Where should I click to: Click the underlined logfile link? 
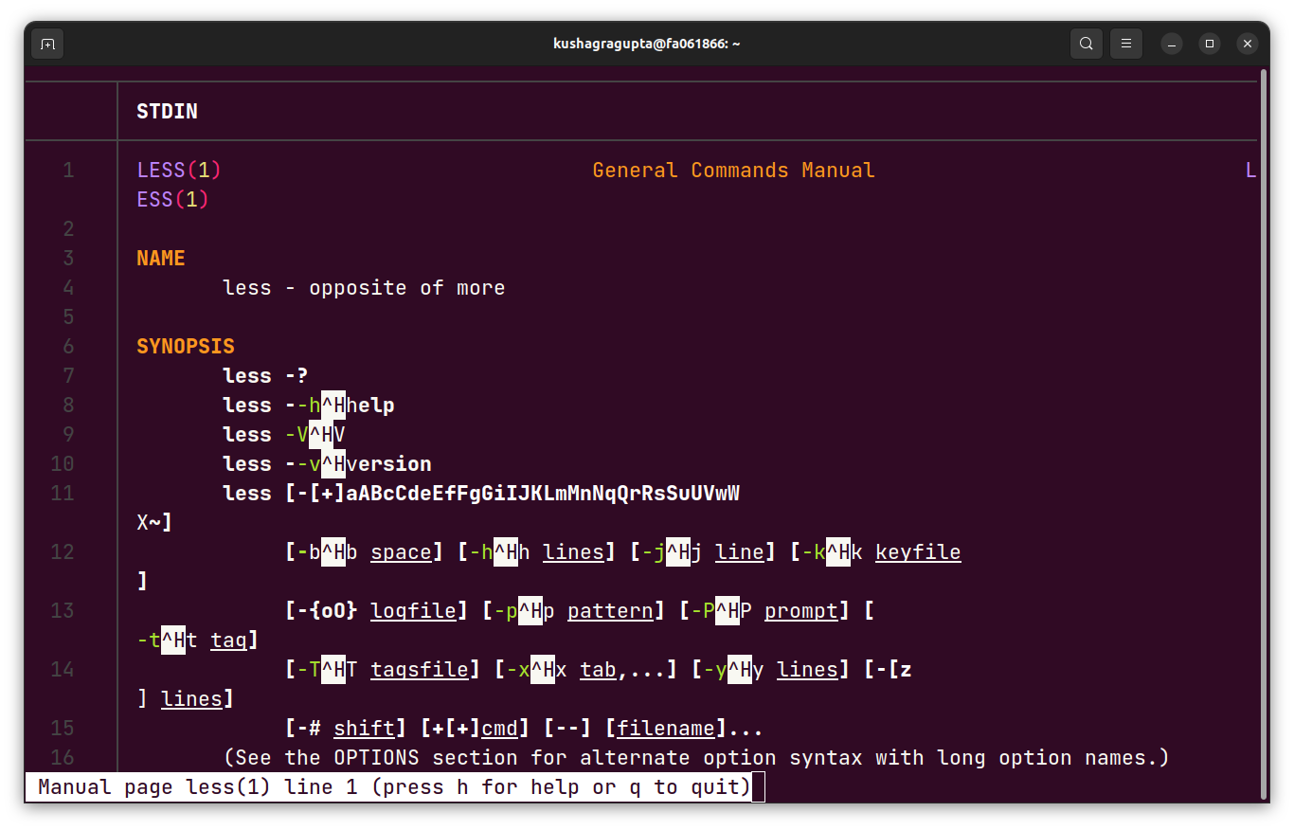tap(414, 610)
